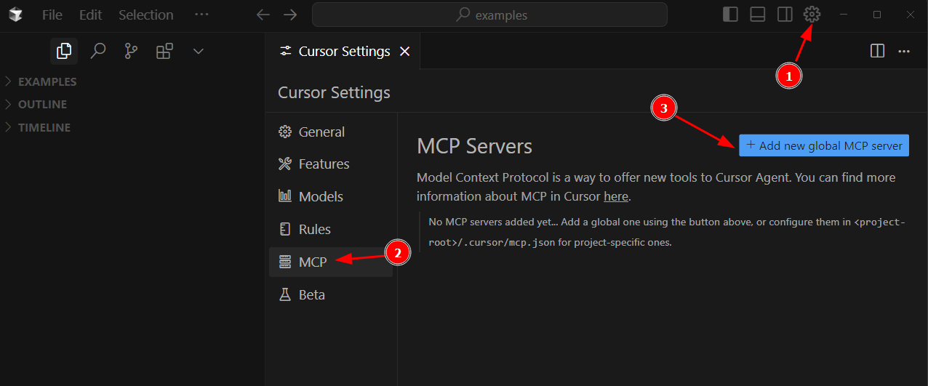Click the Cursor settings gear icon
The height and width of the screenshot is (386, 928).
[x=812, y=15]
